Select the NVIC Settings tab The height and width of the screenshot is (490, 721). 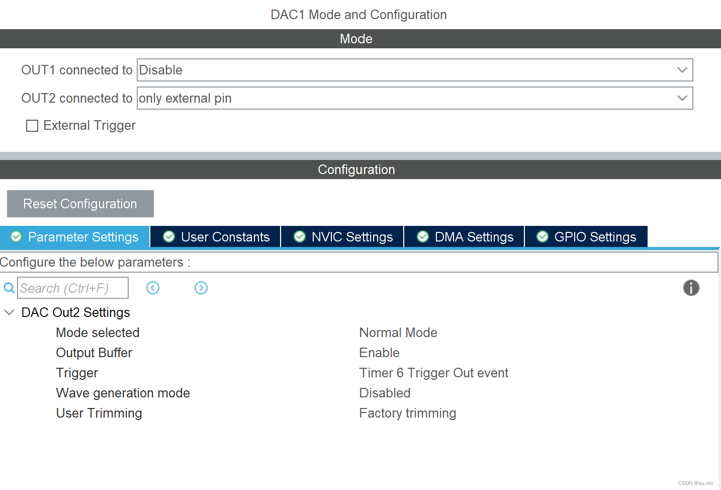tap(352, 236)
